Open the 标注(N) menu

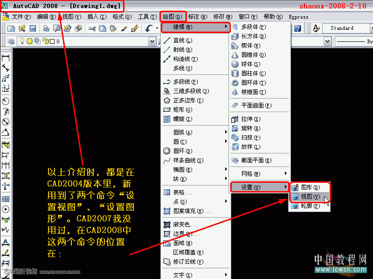point(197,17)
